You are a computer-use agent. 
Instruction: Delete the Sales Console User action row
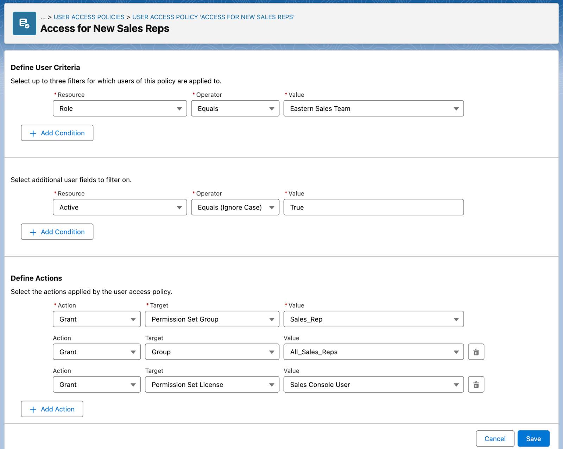[x=476, y=385]
